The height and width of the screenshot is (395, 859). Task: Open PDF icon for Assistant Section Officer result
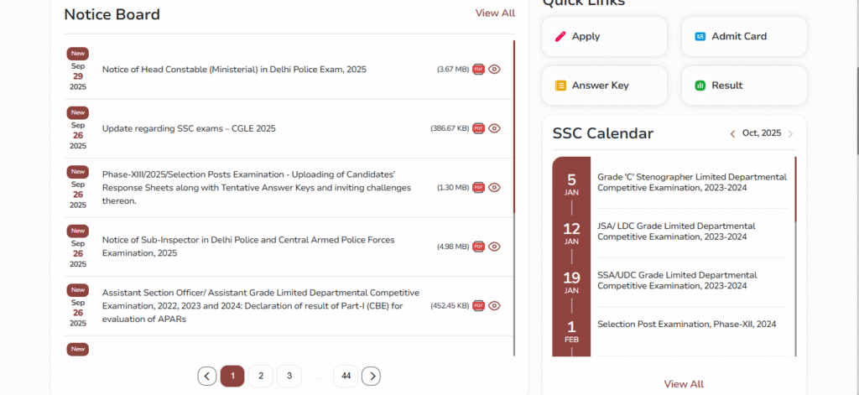pos(479,306)
